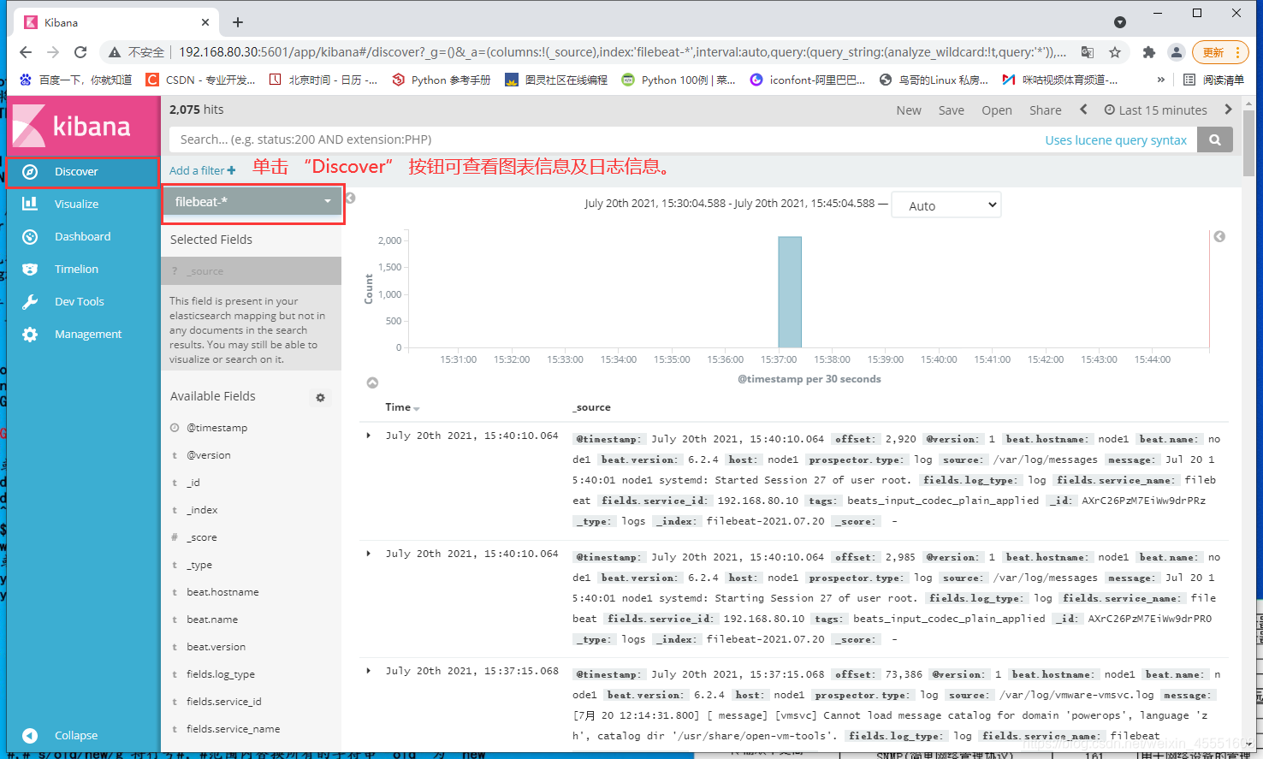Viewport: 1263px width, 759px height.
Task: Click the histogram bar at 15:37:00
Action: [x=790, y=292]
